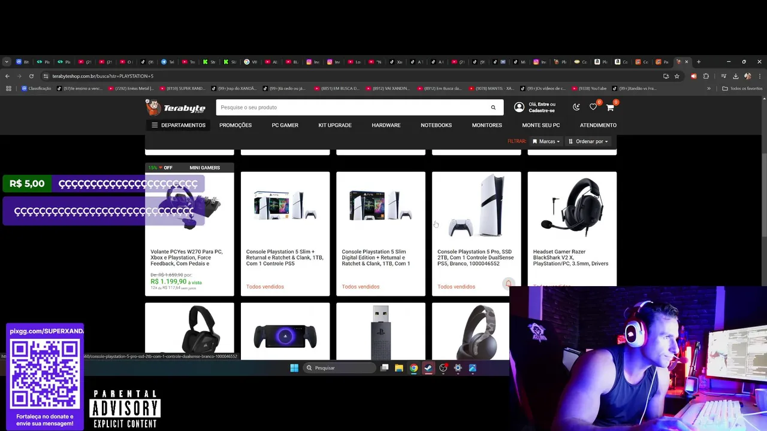Open the Atendimento menu item

598,125
